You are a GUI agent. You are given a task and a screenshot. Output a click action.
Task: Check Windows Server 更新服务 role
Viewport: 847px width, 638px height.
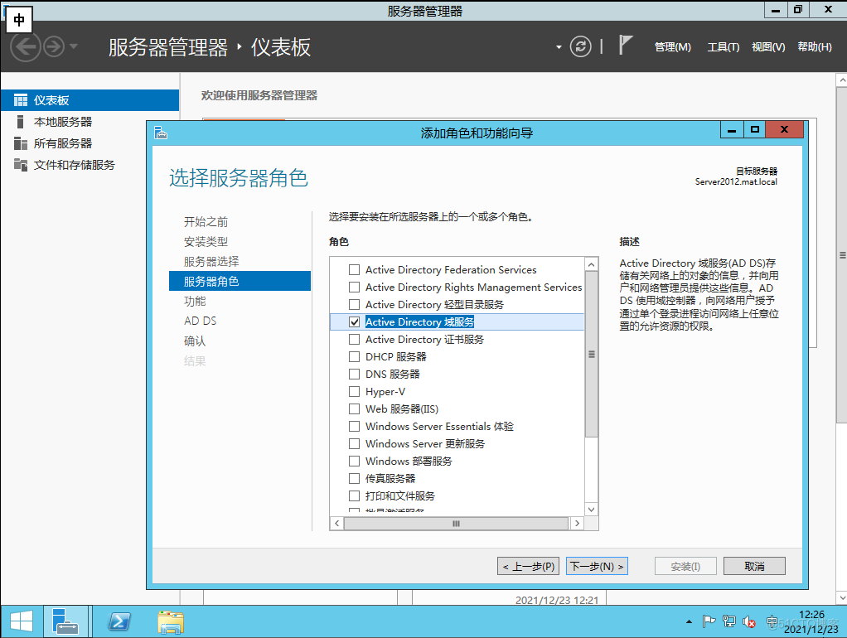pos(355,443)
